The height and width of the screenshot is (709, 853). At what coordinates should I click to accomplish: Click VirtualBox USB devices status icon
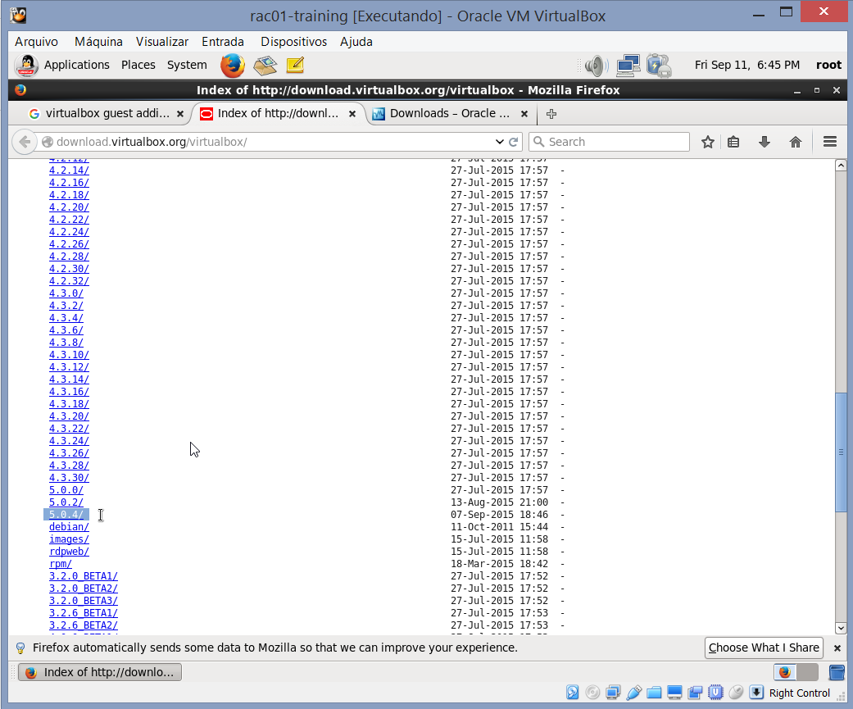[x=633, y=692]
